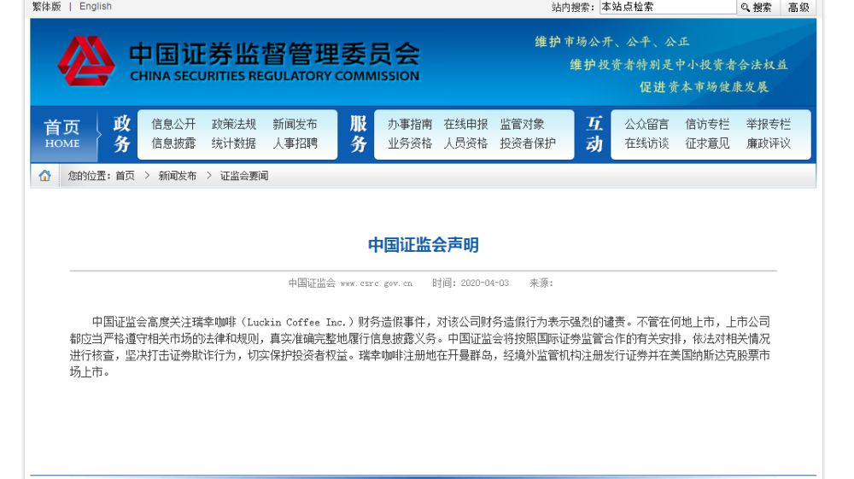Open 举报专栏 interaction link
Image resolution: width=854 pixels, height=479 pixels.
point(768,124)
